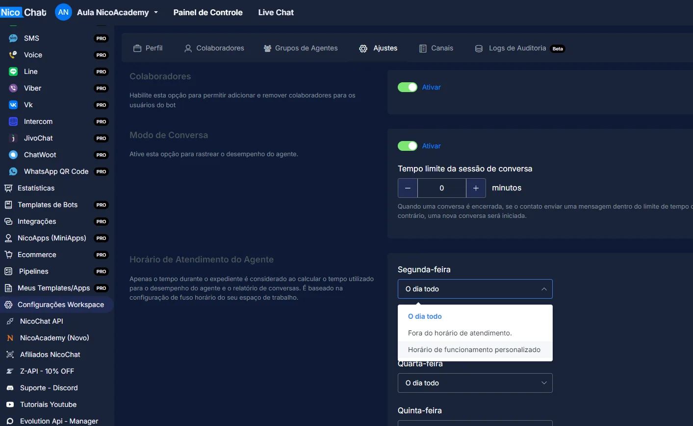
Task: Click the Templates de Bots icon
Action: click(8, 205)
